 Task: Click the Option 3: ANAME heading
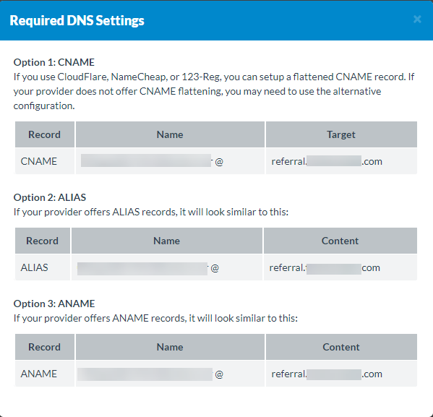[x=54, y=304]
